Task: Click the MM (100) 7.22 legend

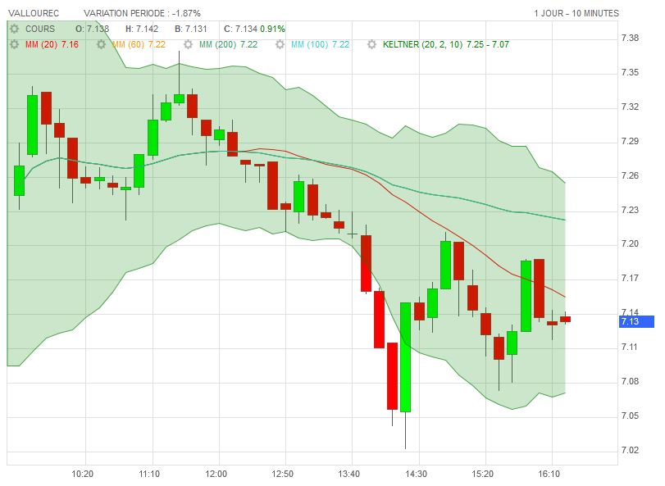Action: pos(321,44)
